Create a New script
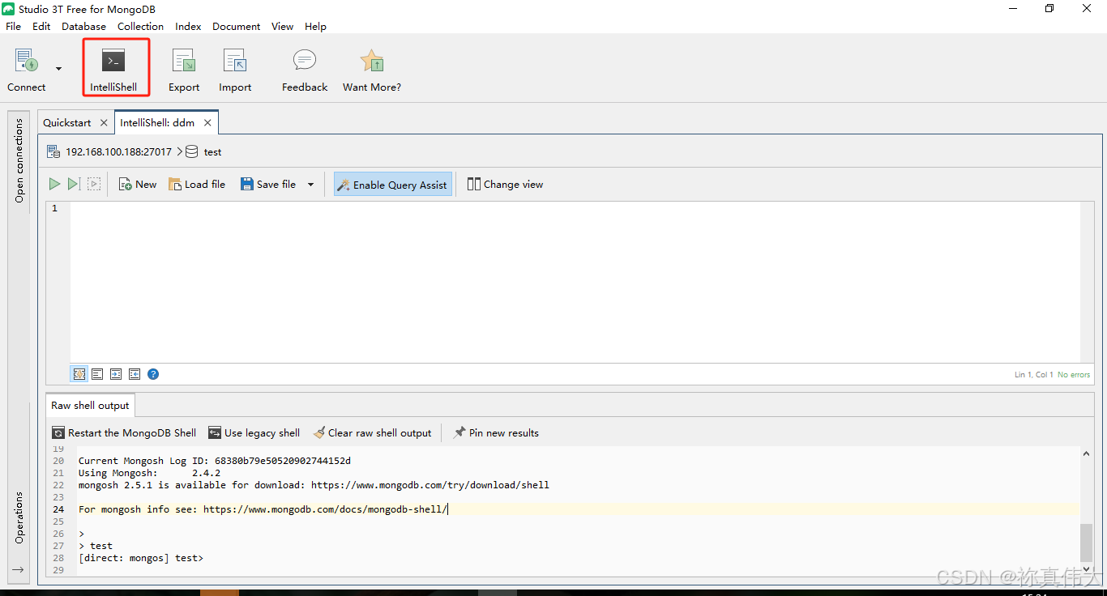Viewport: 1107px width, 596px height. (137, 185)
